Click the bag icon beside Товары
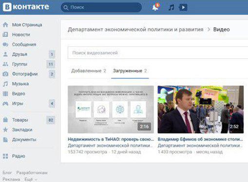This screenshot has height=182, width=248. tap(5, 120)
